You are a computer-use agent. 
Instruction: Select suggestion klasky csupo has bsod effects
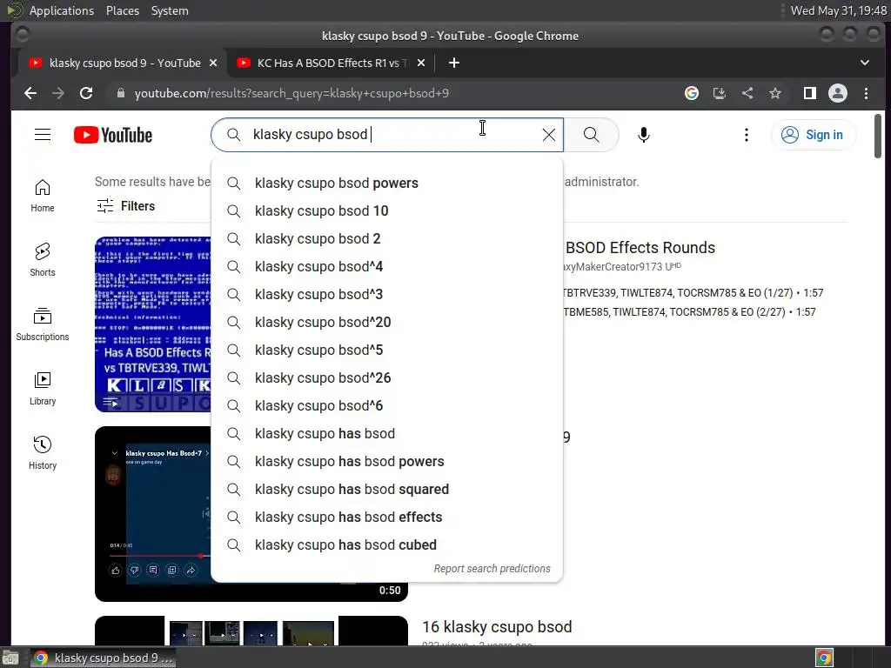coord(387,517)
